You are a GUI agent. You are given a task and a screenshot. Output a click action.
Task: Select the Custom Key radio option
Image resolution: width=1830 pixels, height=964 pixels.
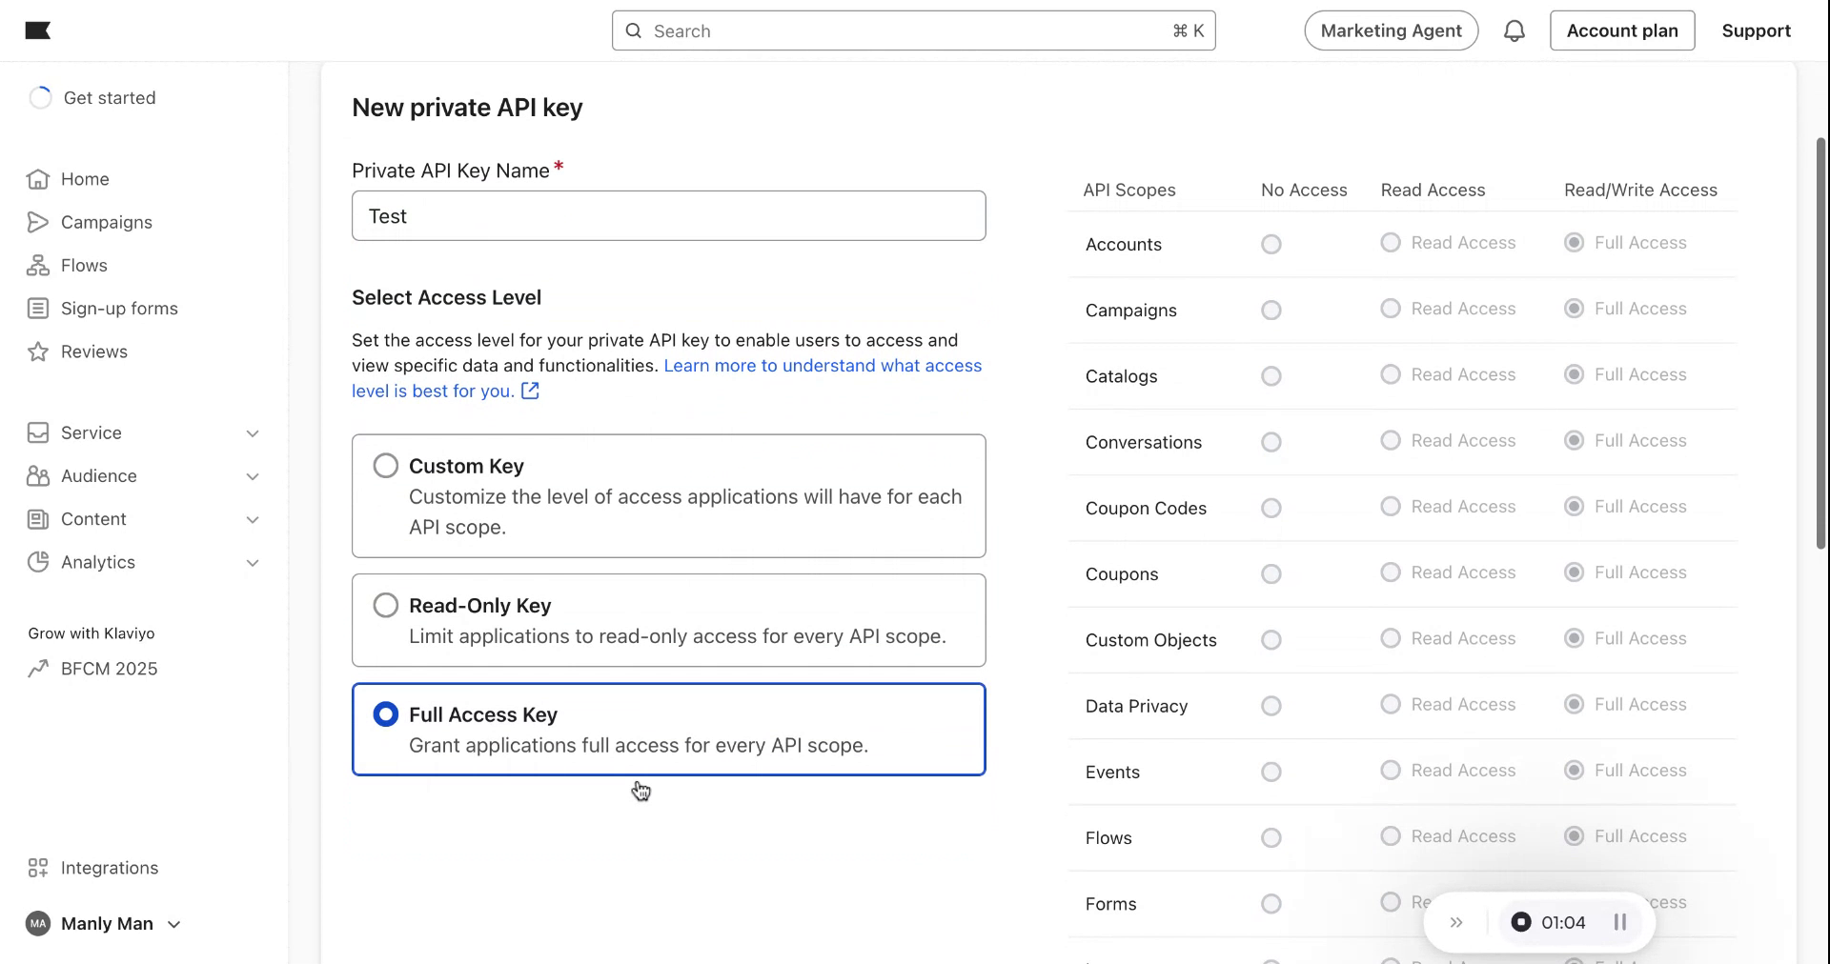pos(386,466)
